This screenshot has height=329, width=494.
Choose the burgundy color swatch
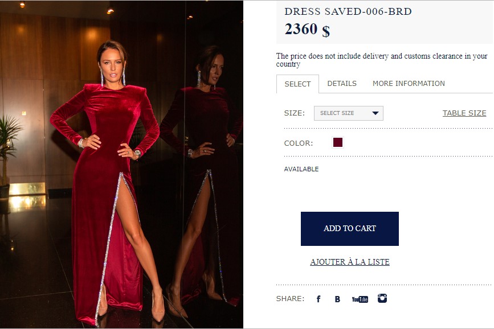338,142
